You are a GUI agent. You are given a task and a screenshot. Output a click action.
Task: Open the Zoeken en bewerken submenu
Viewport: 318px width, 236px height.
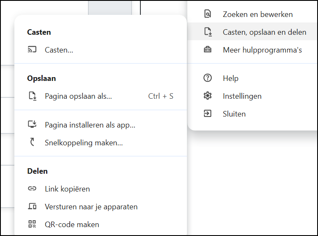pos(252,14)
